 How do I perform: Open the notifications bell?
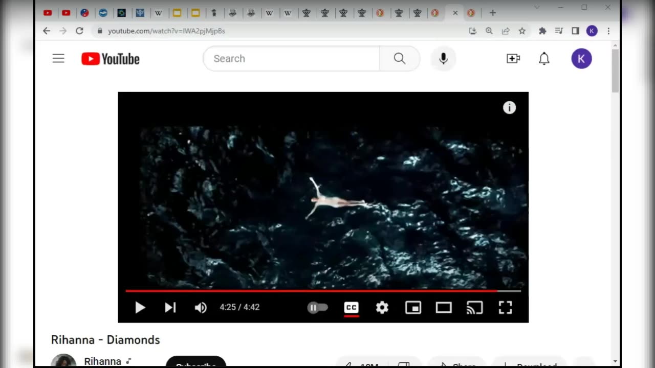pyautogui.click(x=544, y=58)
